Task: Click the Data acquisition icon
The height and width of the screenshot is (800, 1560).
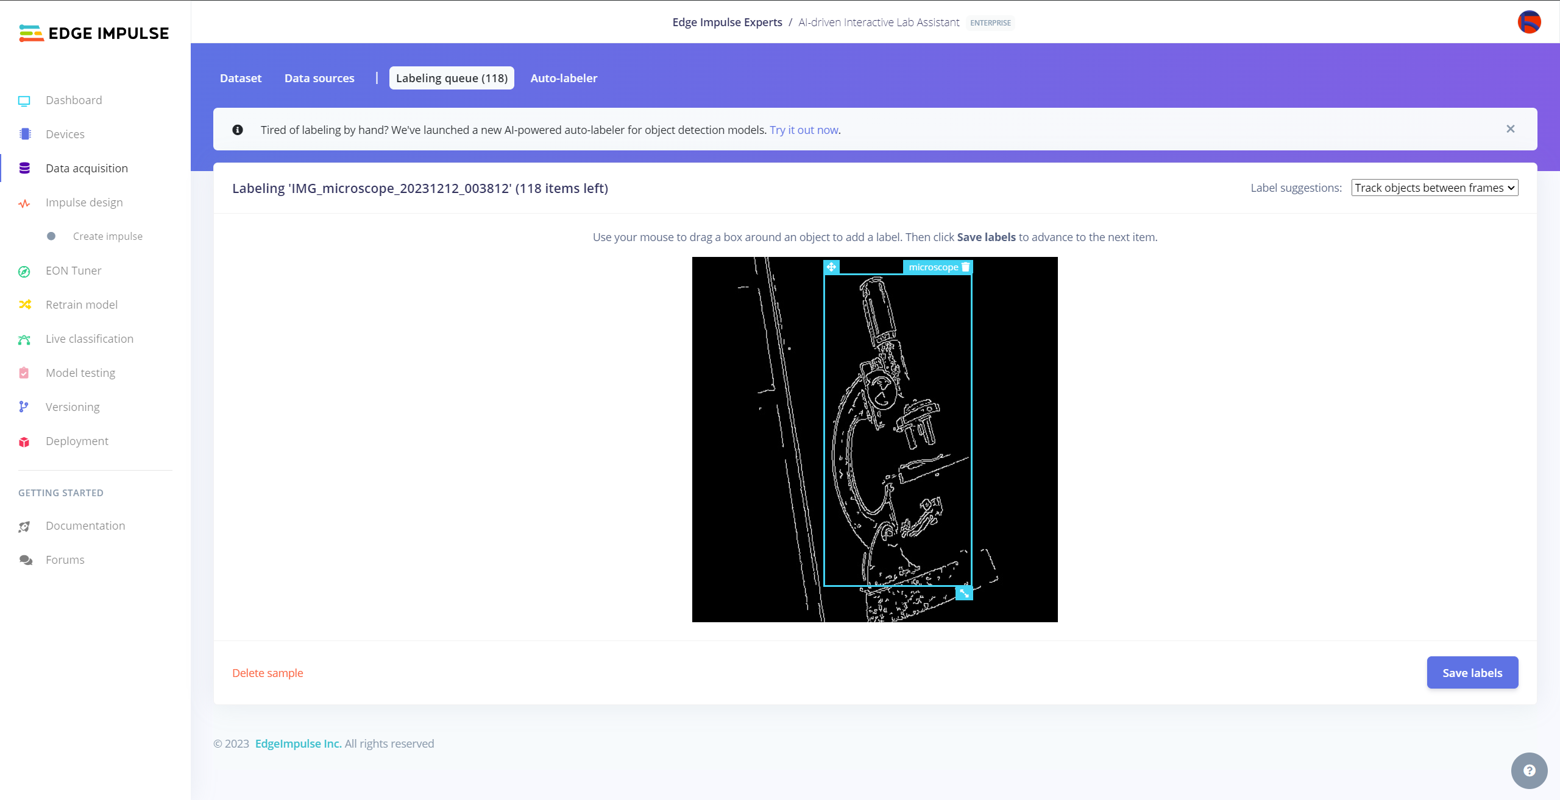Action: (24, 167)
